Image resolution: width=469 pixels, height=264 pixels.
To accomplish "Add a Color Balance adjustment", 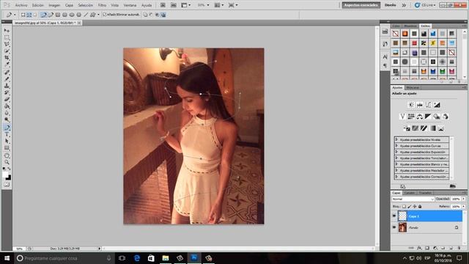I will 420,117.
